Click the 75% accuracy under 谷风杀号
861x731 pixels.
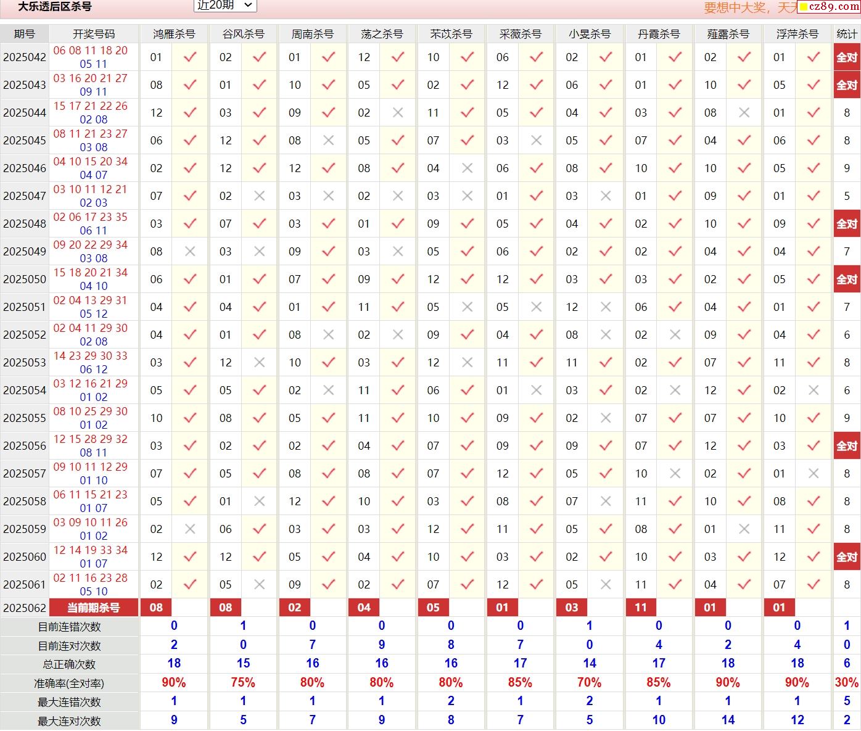coord(243,683)
